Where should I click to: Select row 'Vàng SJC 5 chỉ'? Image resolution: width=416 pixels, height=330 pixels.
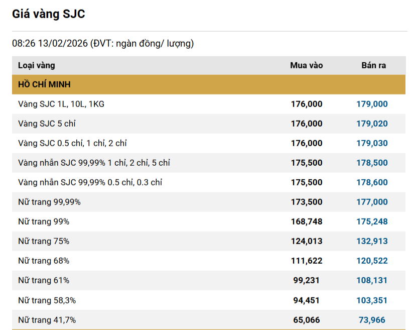click(x=209, y=124)
